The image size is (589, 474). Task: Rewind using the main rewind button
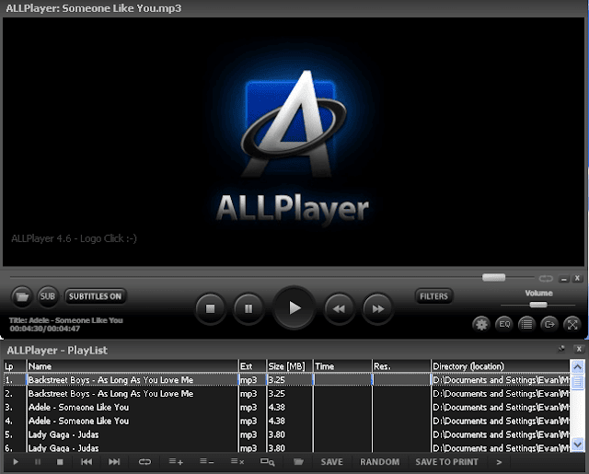point(340,308)
